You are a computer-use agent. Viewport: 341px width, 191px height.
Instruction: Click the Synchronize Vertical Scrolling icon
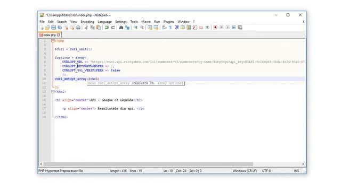pyautogui.click(x=150, y=28)
